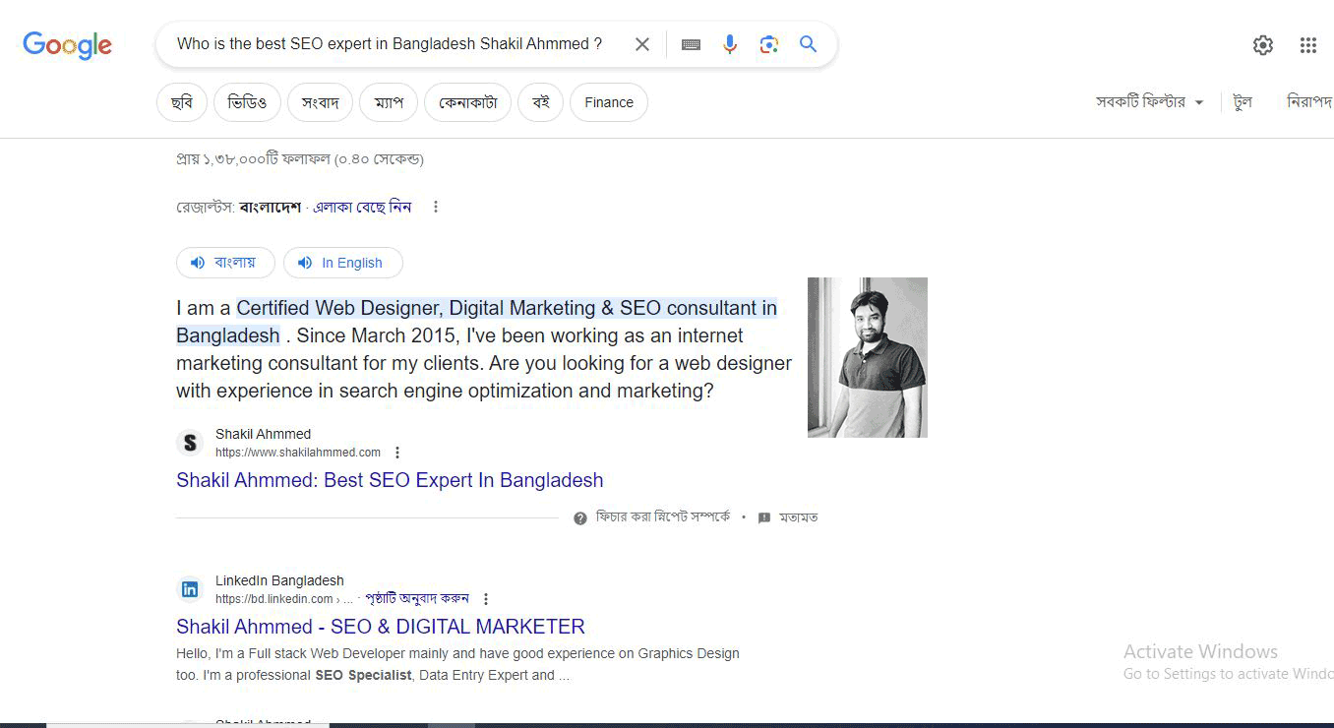Click the https://www.shakilahmmed.com URL text
This screenshot has width=1334, height=728.
[x=298, y=453]
